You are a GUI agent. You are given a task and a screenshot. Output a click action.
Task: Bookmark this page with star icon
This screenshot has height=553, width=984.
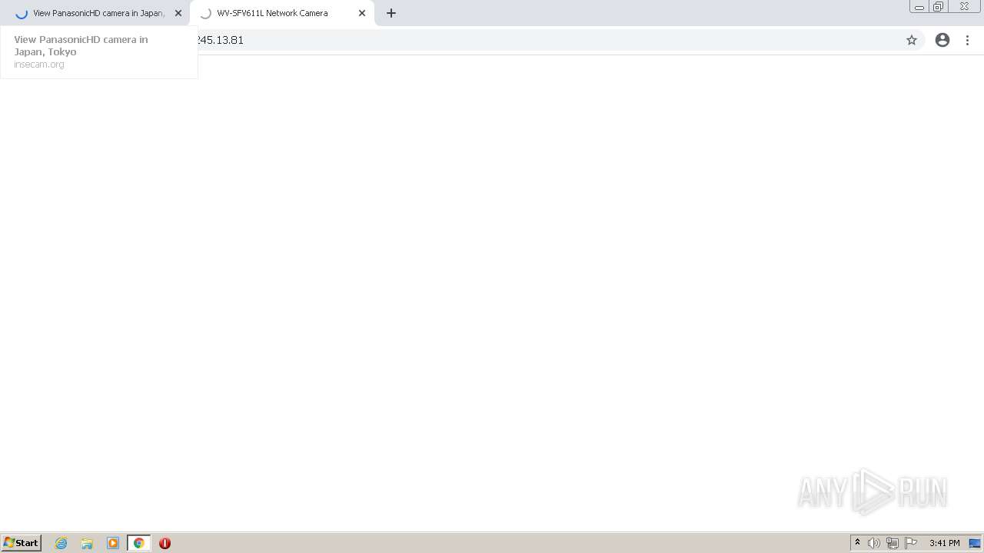(912, 40)
